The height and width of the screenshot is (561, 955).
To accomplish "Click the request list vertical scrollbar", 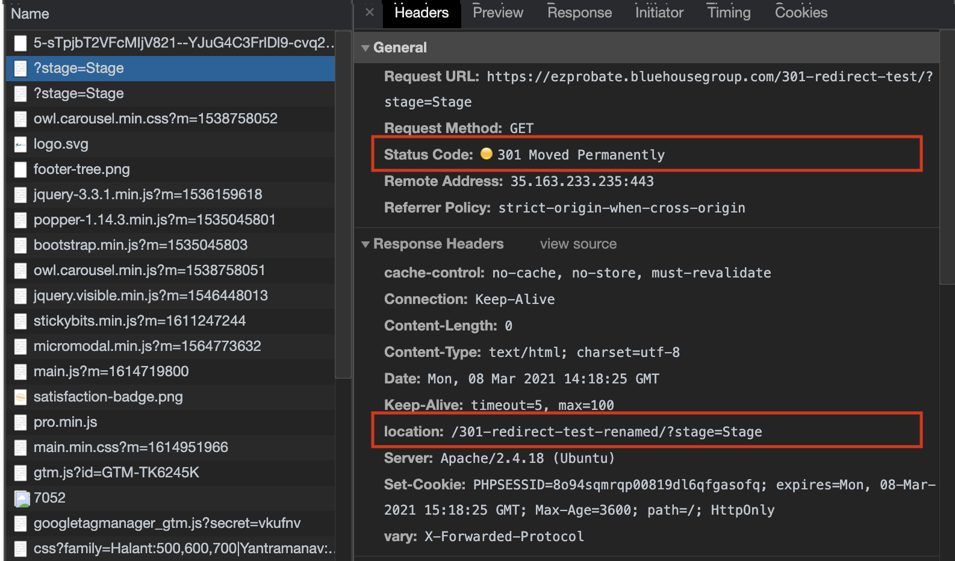I will tap(343, 205).
